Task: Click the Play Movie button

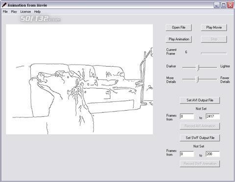Action: (x=214, y=27)
